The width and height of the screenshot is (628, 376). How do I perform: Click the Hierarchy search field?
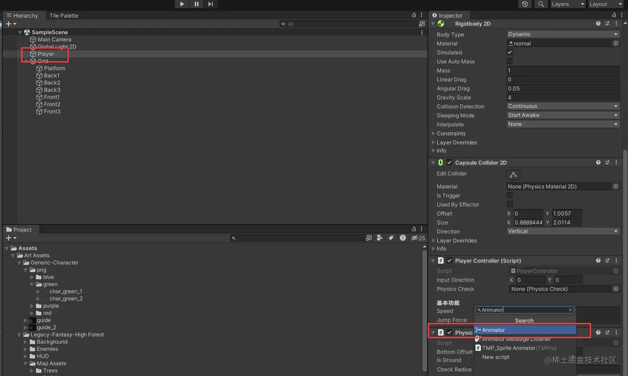(x=349, y=24)
